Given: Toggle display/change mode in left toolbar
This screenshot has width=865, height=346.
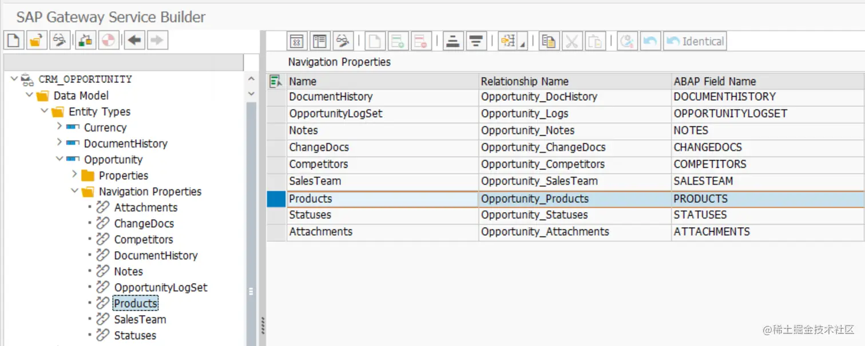Looking at the screenshot, I should pos(60,40).
